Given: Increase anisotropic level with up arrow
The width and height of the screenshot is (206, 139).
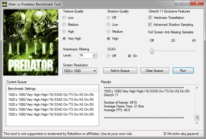Looking at the screenshot, I should (x=95, y=54).
